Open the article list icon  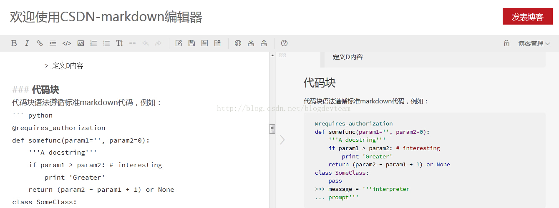204,43
